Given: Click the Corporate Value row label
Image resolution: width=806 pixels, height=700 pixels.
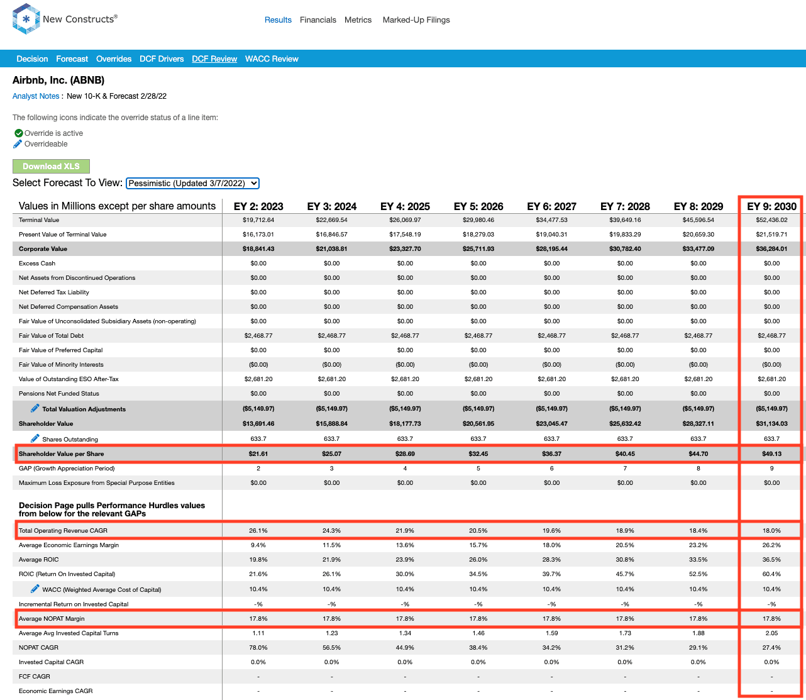Looking at the screenshot, I should click(43, 249).
